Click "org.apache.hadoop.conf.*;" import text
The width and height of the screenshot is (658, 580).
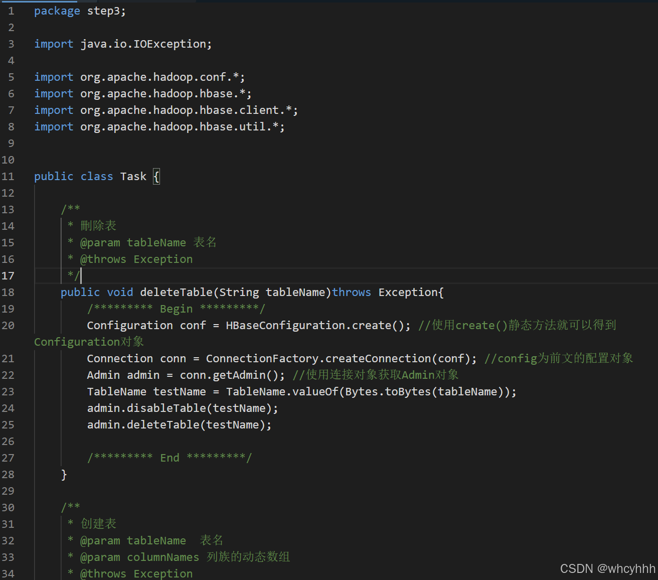coord(163,77)
